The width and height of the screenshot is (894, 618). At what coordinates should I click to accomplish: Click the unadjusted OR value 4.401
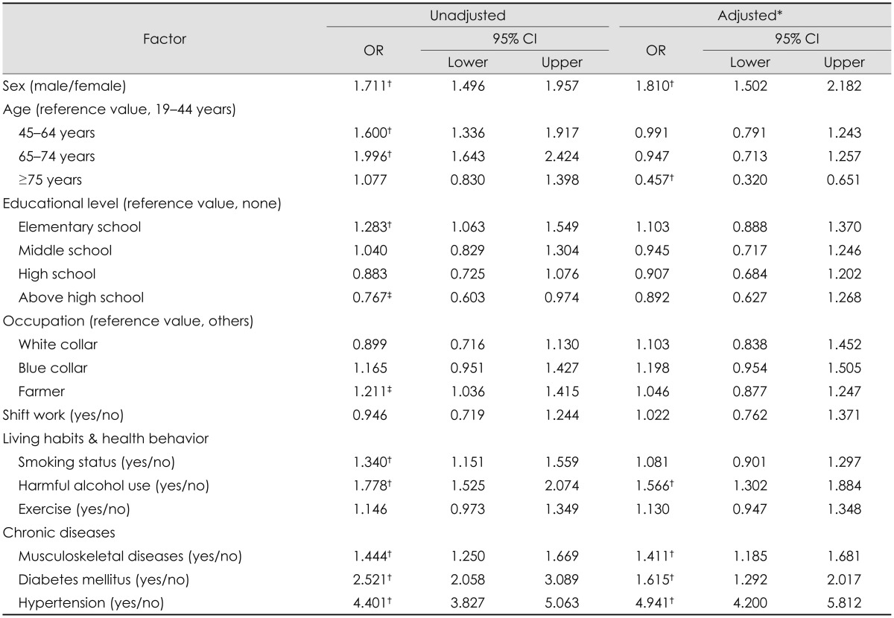[370, 603]
